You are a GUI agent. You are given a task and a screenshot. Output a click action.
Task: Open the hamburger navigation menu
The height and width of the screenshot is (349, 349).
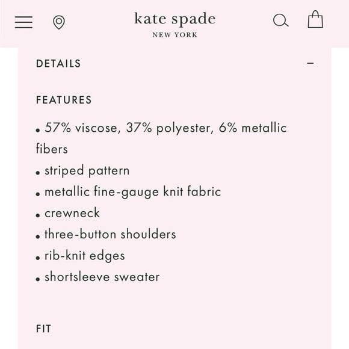point(23,22)
